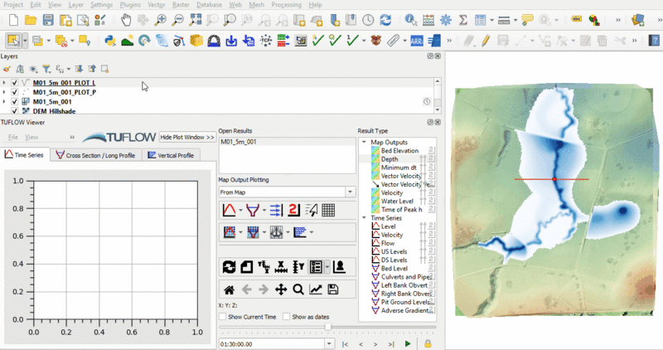Screen dimensions: 663x350
Task: Switch to Cross Section / Long Profile tab
Action: [x=94, y=155]
